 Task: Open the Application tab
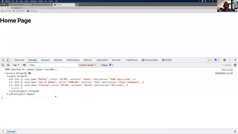[102, 60]
